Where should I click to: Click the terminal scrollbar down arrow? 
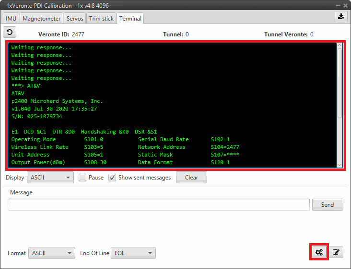[339, 164]
